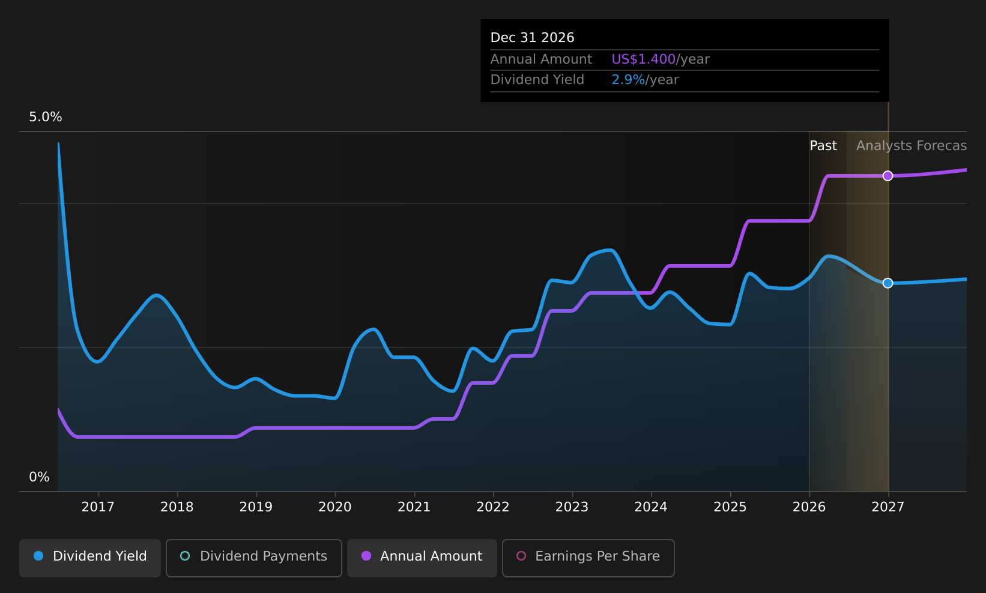Select the 2019 axis label
The image size is (986, 593).
click(256, 507)
